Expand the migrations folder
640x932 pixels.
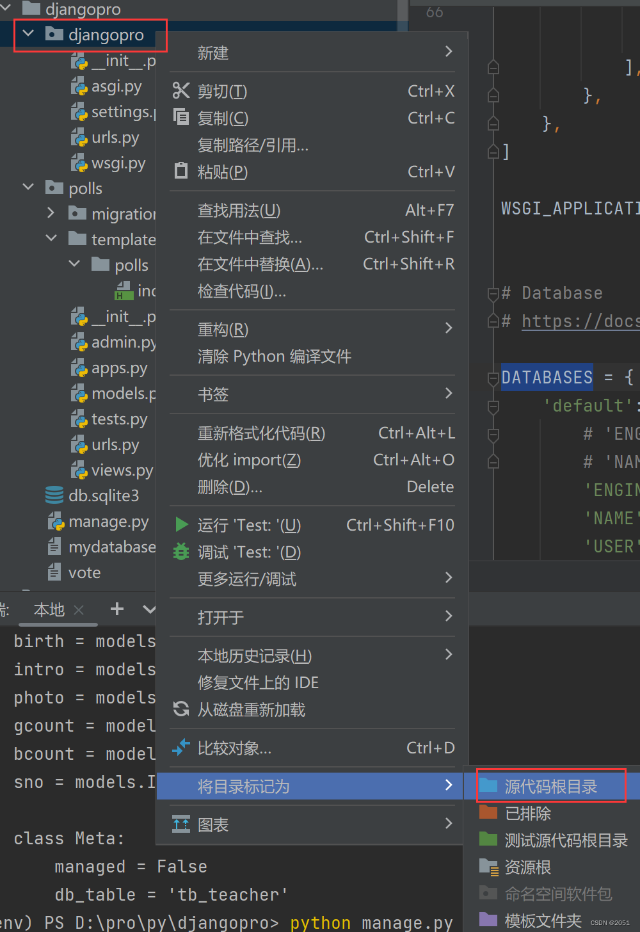coord(51,213)
